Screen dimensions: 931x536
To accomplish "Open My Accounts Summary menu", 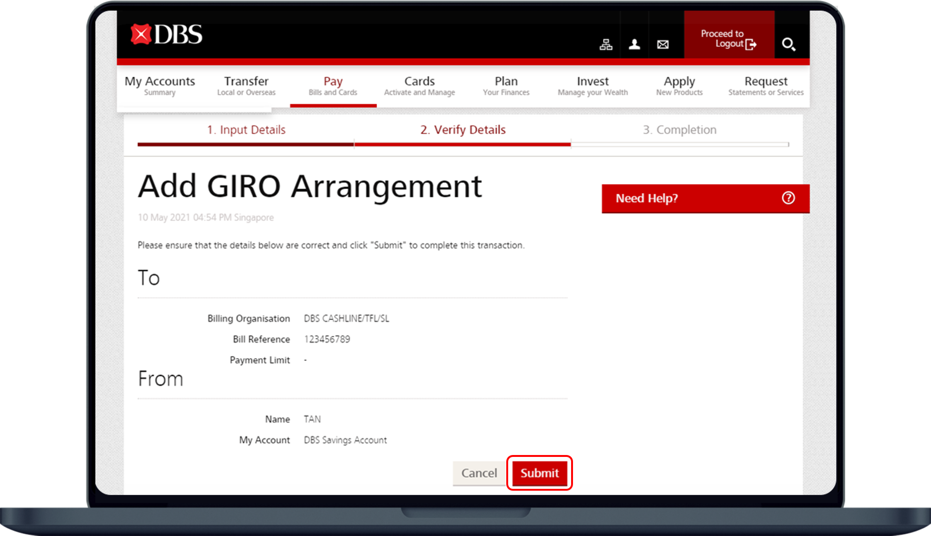I will point(160,86).
